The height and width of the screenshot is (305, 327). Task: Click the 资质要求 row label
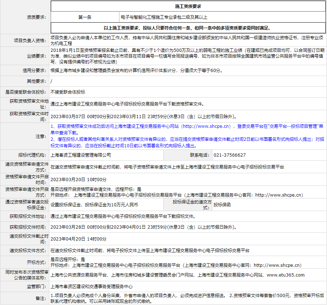tap(36, 17)
